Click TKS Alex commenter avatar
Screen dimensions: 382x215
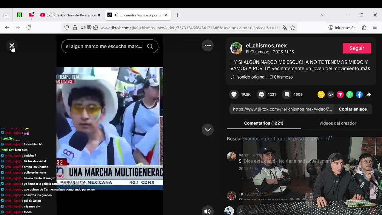(x=232, y=196)
